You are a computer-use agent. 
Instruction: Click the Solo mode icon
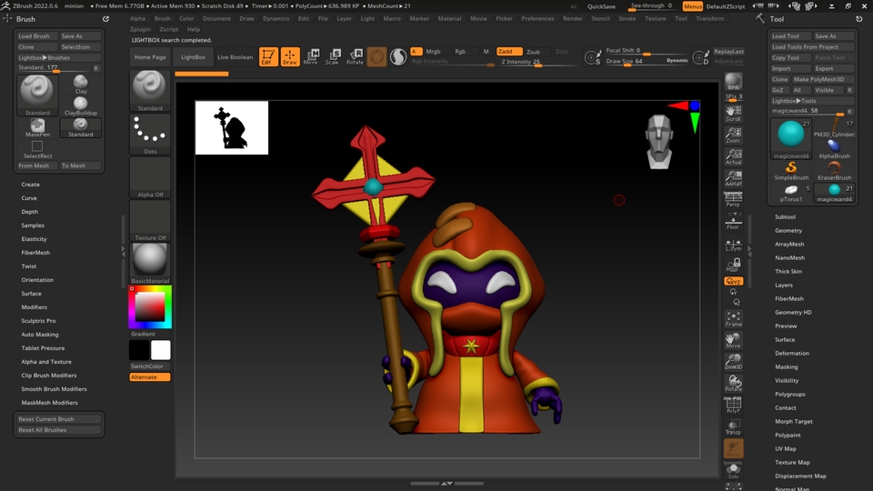733,470
